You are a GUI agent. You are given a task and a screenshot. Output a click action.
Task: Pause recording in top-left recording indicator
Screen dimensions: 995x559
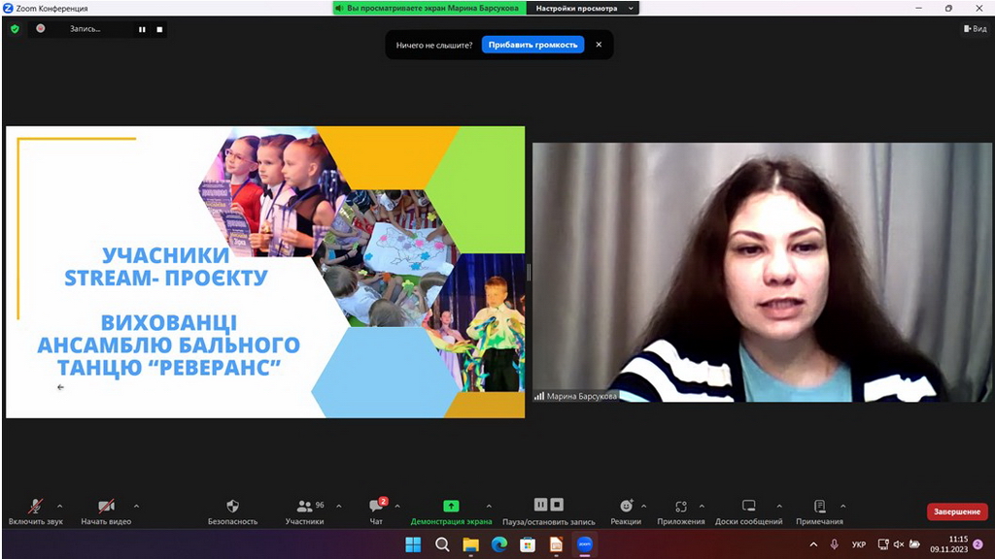point(142,29)
